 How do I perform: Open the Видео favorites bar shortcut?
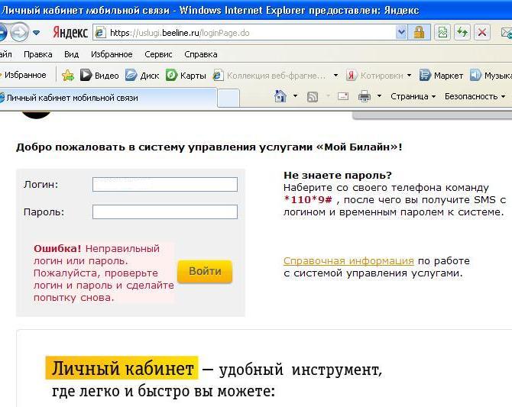point(99,76)
